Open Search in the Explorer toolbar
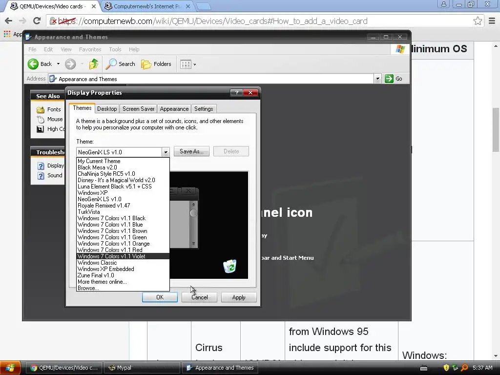The width and height of the screenshot is (500, 375). point(121,64)
